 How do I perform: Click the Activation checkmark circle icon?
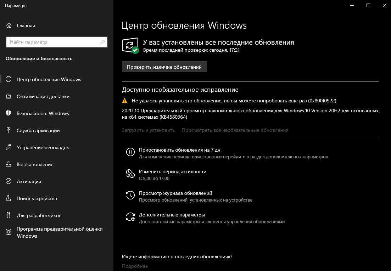[9, 181]
